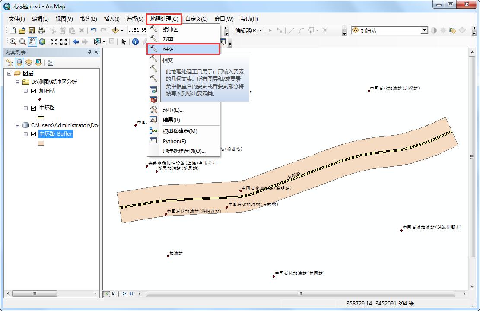List by Selection in contents panel
This screenshot has width=480, height=311.
(38, 63)
